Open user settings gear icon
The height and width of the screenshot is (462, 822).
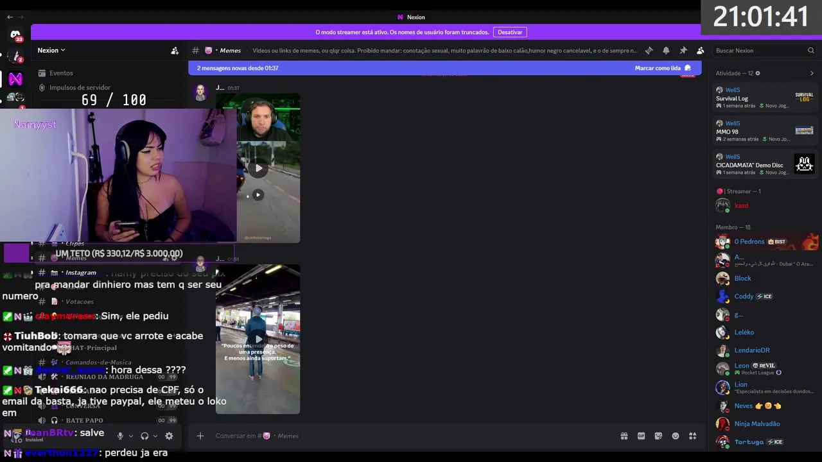pos(169,436)
